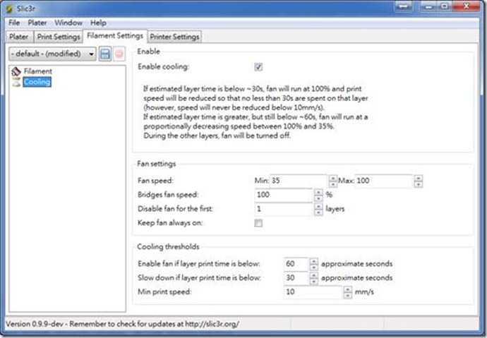Open the Plater menu
The height and width of the screenshot is (338, 487).
click(x=37, y=23)
